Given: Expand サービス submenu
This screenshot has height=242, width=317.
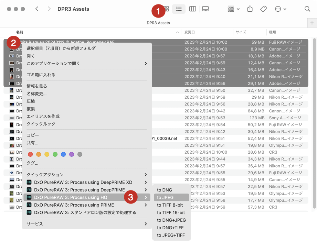Looking at the screenshot, I should point(87,224).
